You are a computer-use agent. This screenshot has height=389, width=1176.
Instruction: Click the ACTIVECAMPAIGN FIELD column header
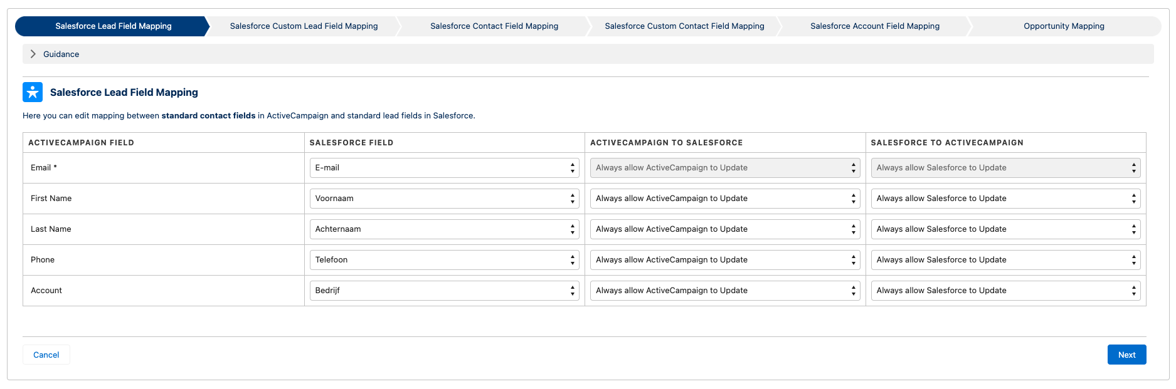click(81, 143)
